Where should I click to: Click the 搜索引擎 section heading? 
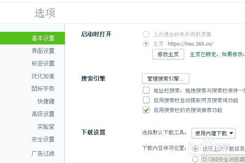pos(93,79)
